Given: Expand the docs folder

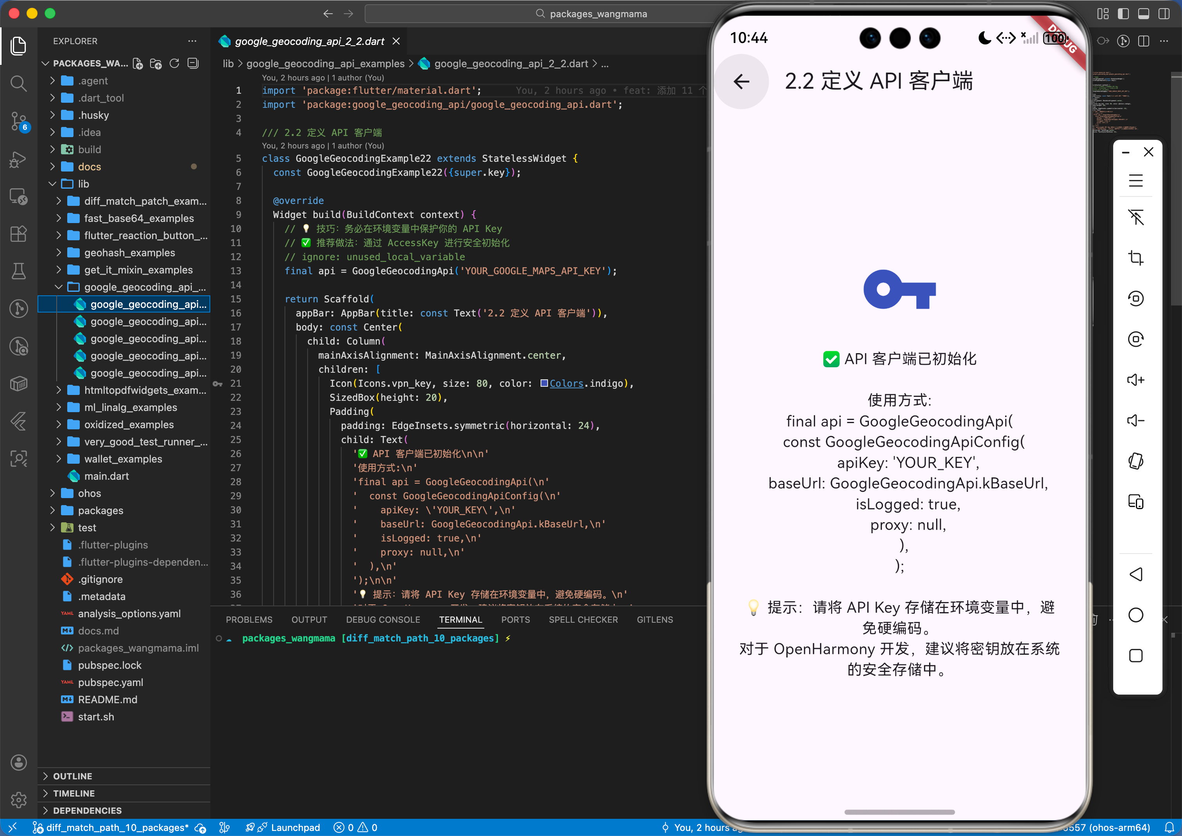Looking at the screenshot, I should (89, 167).
